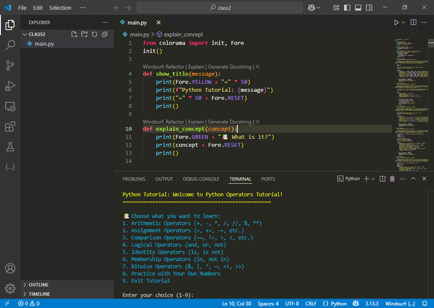Select main.py in Explorer tree
Viewport: 434px width, 308px height.
(44, 44)
